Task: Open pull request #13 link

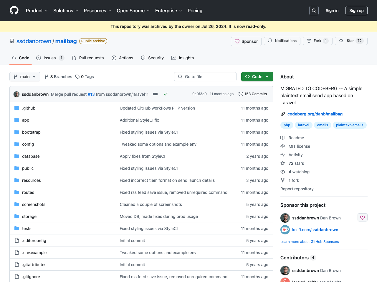Action: coord(91,94)
